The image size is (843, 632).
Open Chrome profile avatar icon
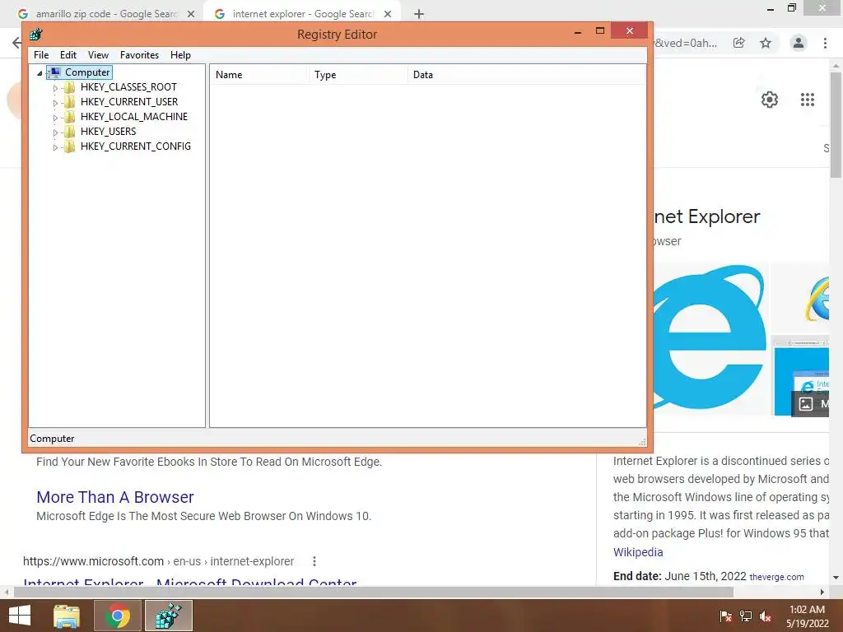(x=799, y=43)
